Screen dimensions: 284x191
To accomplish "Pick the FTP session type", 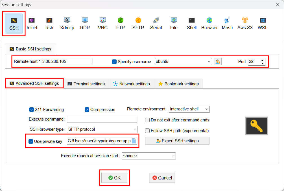I will [121, 23].
